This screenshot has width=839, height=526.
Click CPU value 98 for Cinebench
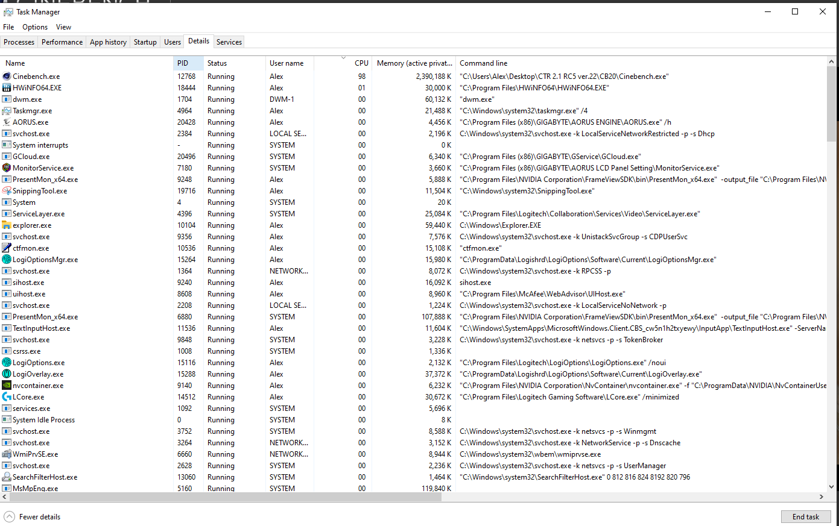(x=362, y=77)
